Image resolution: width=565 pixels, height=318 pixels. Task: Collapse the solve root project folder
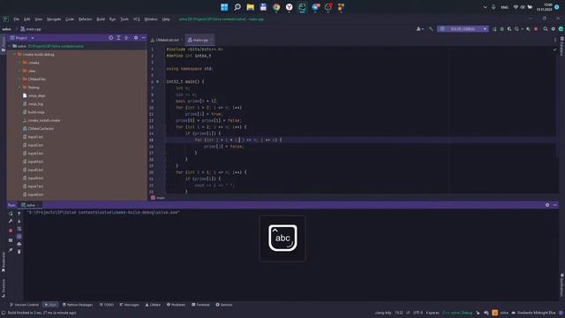[10, 46]
